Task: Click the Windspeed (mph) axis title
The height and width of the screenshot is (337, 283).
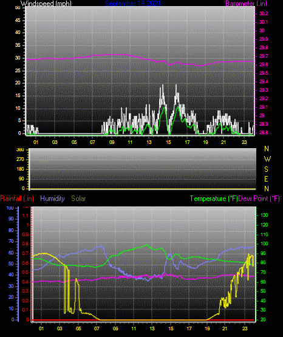Action: [x=46, y=3]
